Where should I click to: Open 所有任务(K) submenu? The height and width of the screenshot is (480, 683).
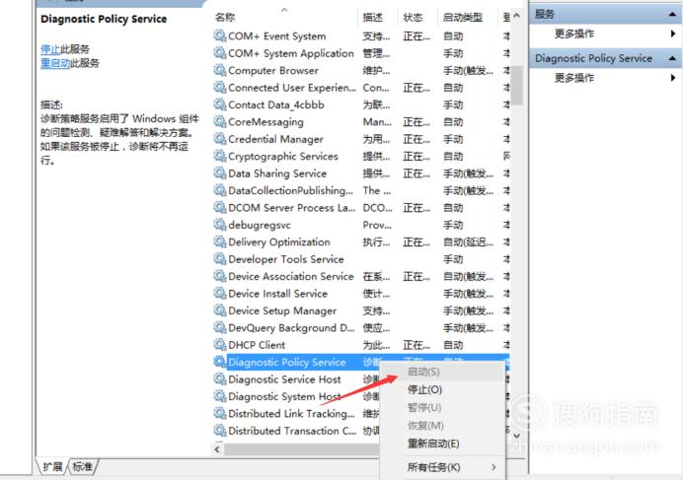click(x=442, y=467)
